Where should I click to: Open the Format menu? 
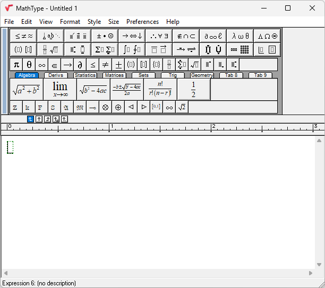70,22
